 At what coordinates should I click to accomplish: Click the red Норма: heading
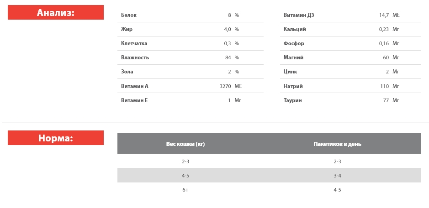coord(56,138)
